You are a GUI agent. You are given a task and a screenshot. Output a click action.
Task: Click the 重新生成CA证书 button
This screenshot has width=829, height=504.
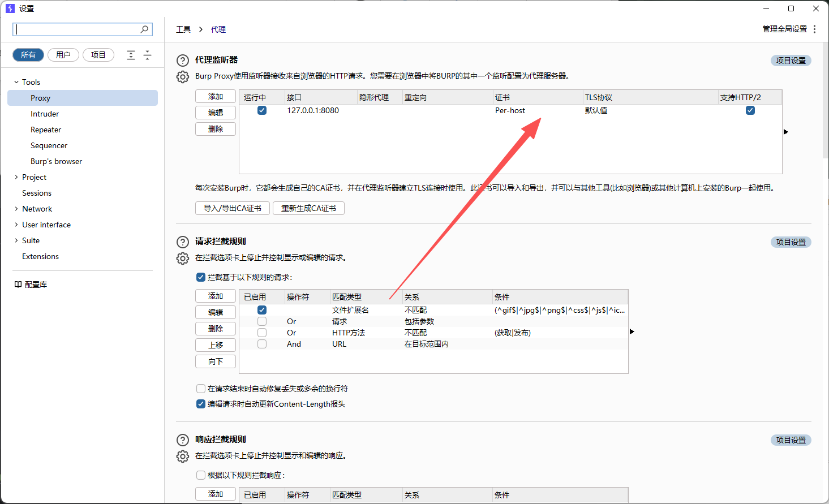[x=308, y=208]
